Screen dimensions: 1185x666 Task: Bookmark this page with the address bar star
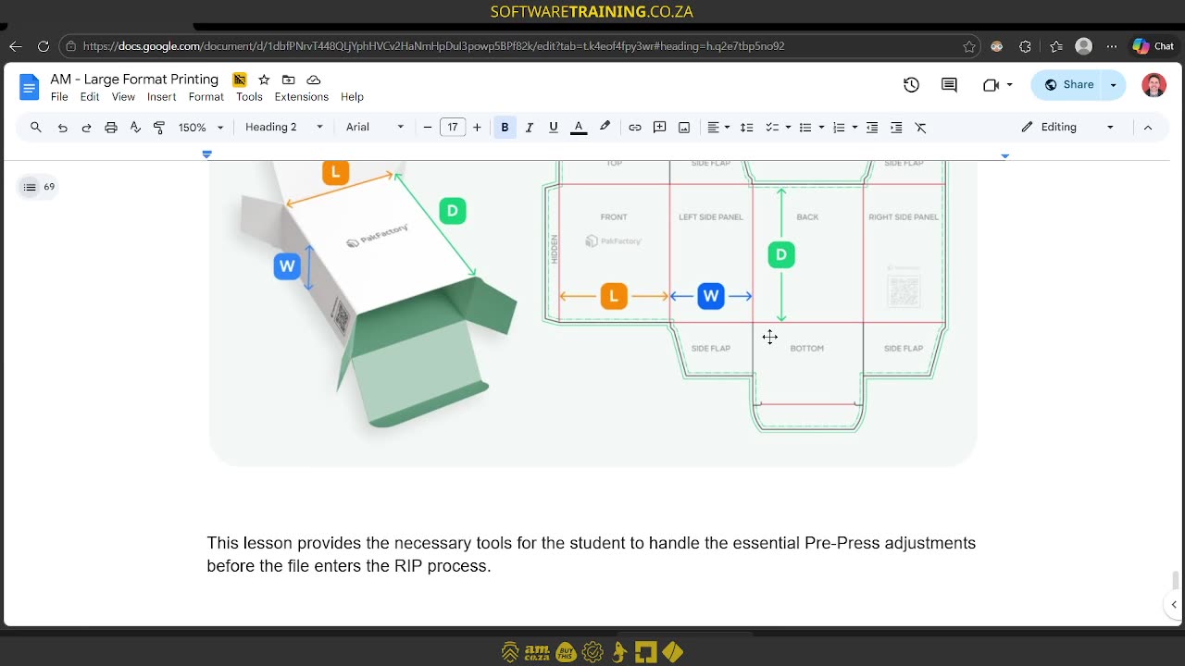tap(969, 46)
